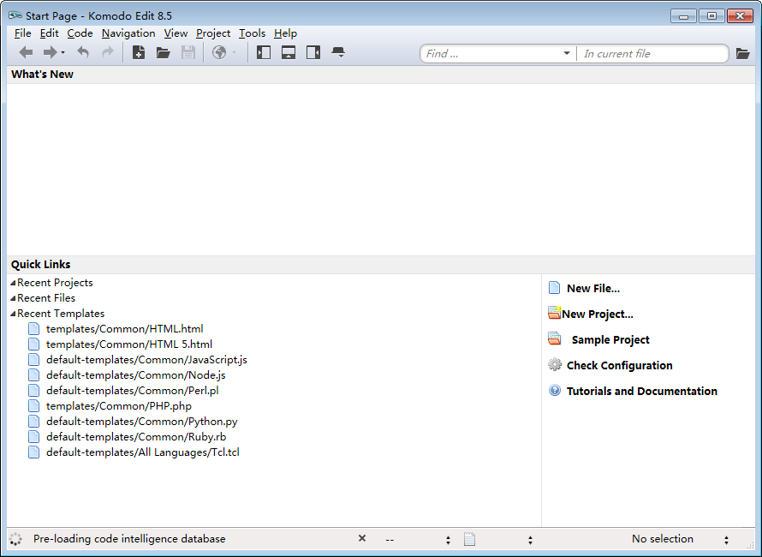The image size is (762, 557).
Task: Click the New File... quick link
Action: tap(592, 289)
